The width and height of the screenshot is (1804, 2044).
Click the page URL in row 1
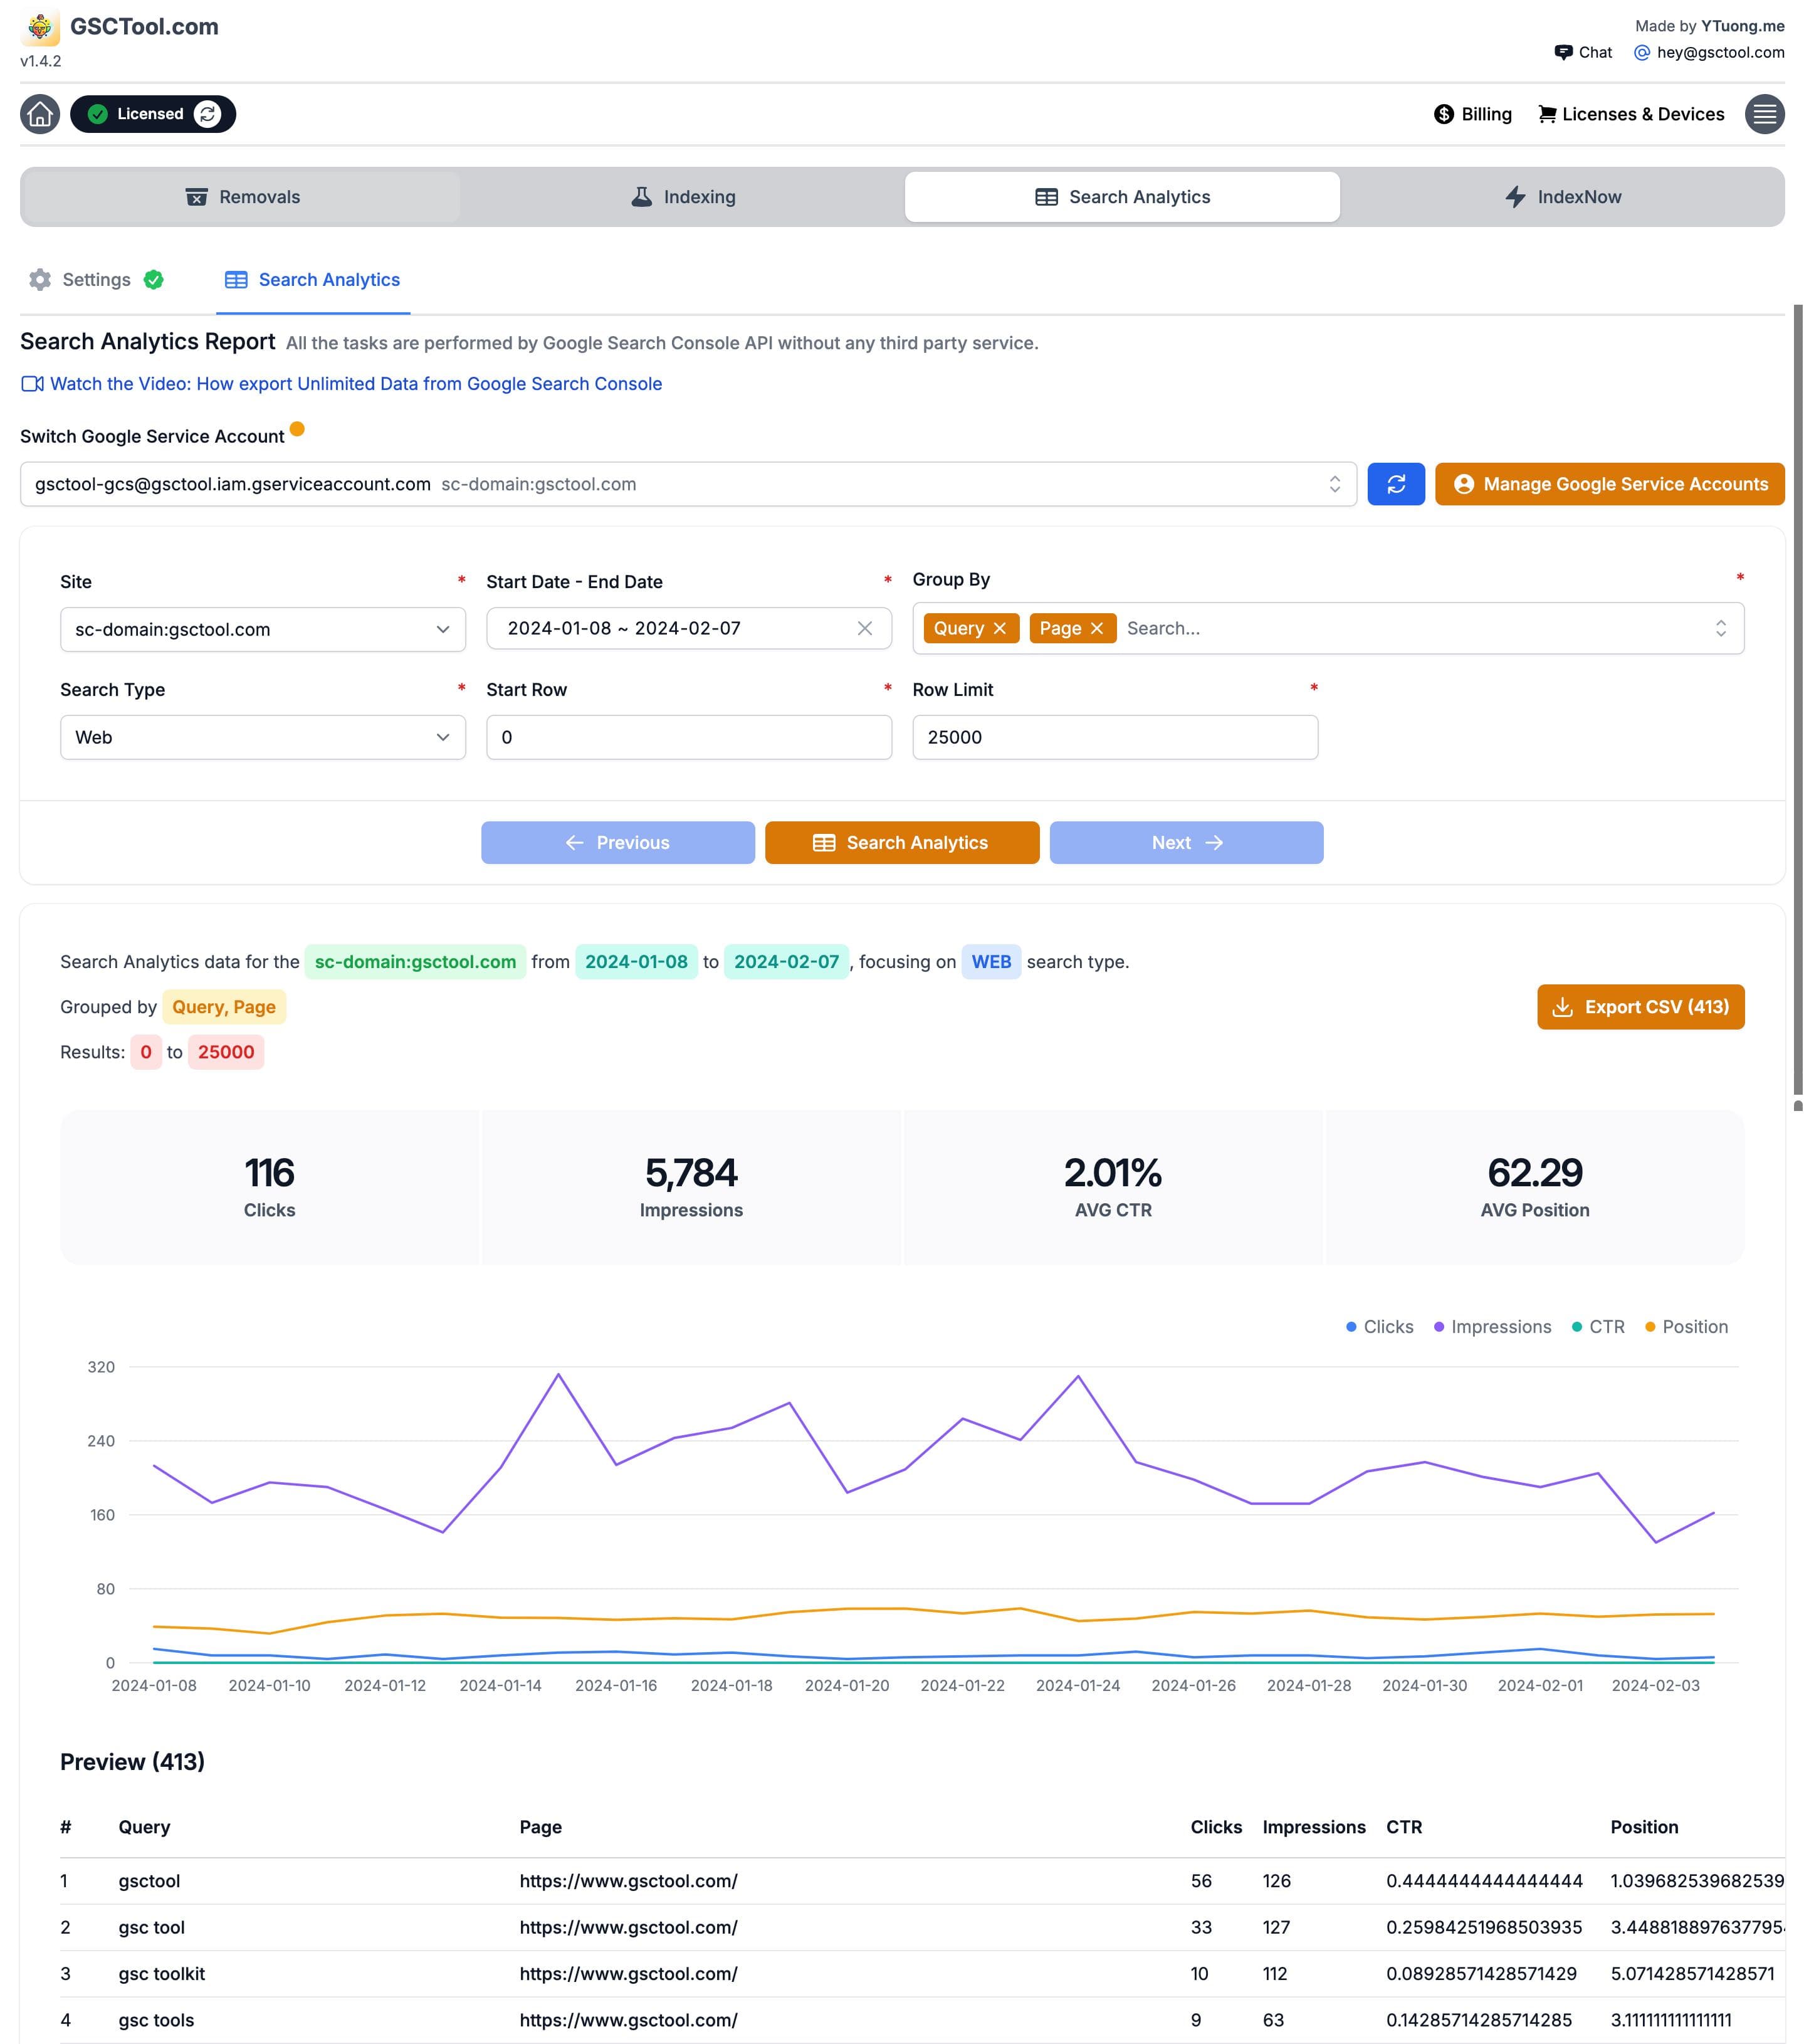click(628, 1881)
